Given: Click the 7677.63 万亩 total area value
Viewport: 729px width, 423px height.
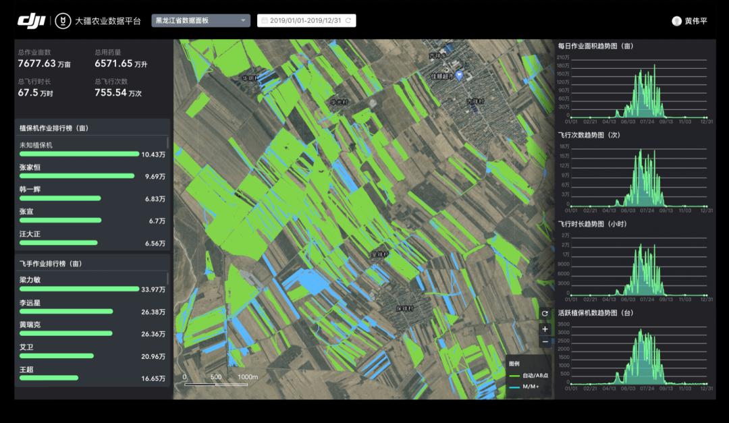Looking at the screenshot, I should point(44,63).
